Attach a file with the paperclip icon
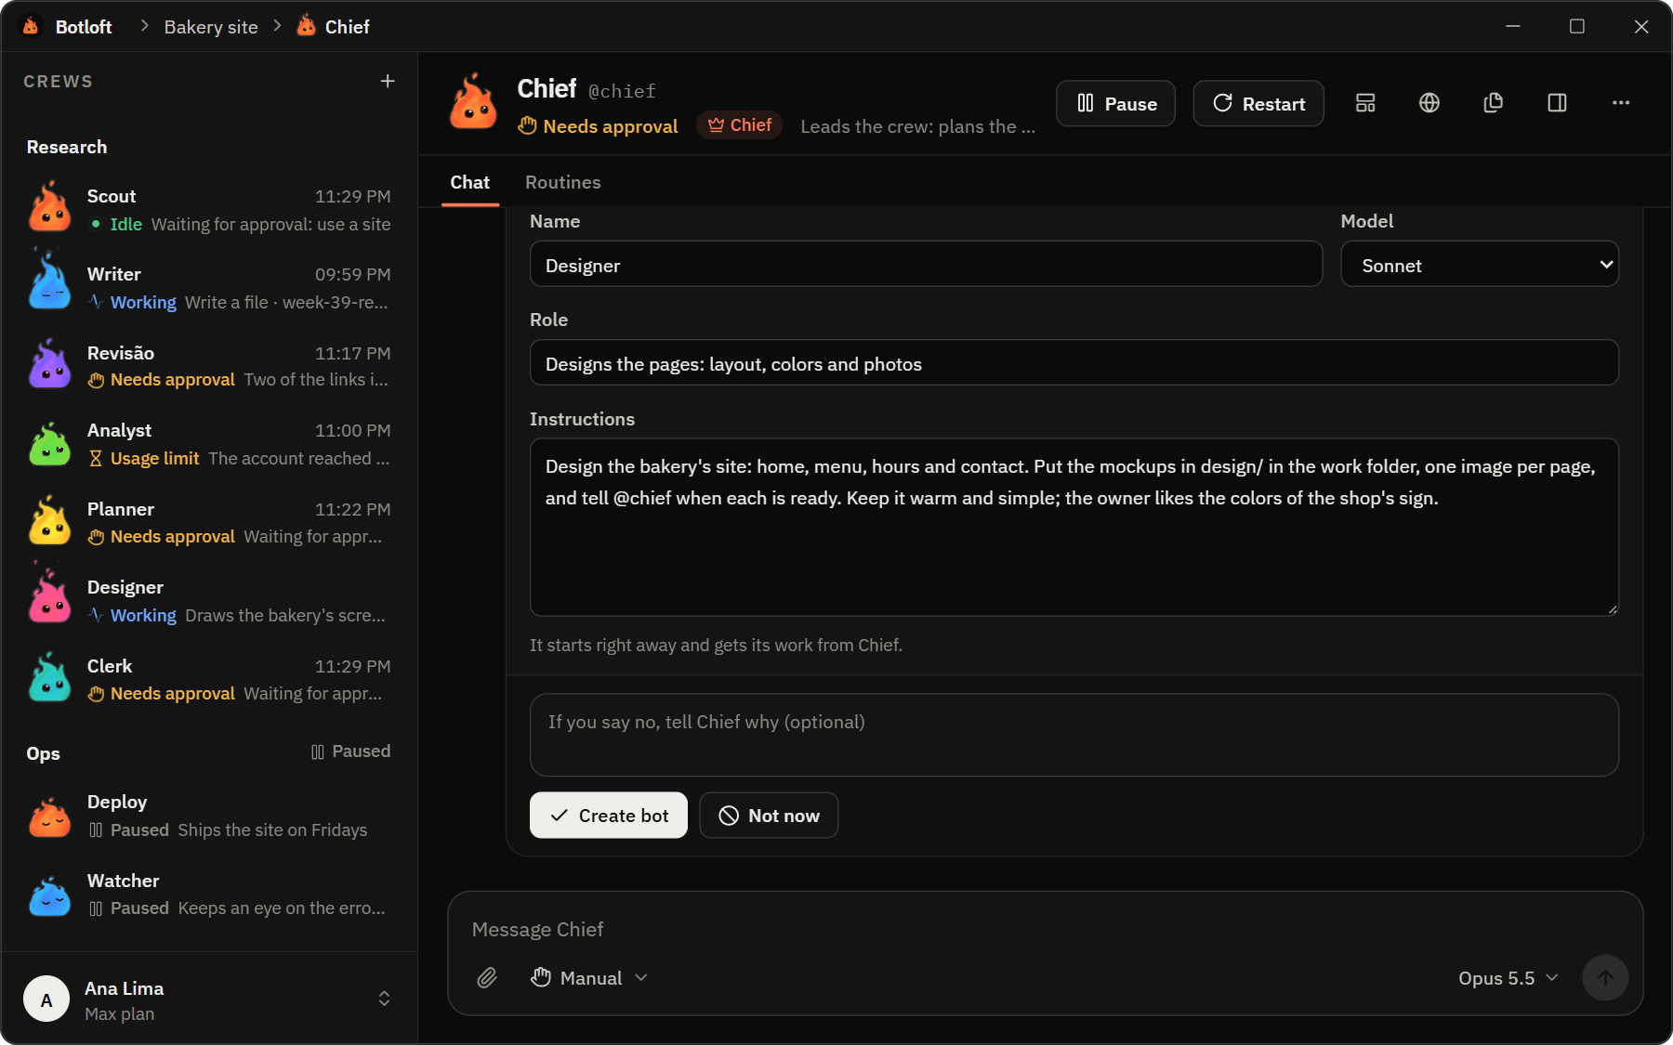 point(487,978)
